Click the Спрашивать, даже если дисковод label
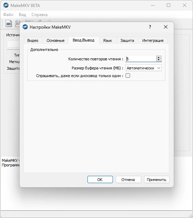 (x=80, y=76)
